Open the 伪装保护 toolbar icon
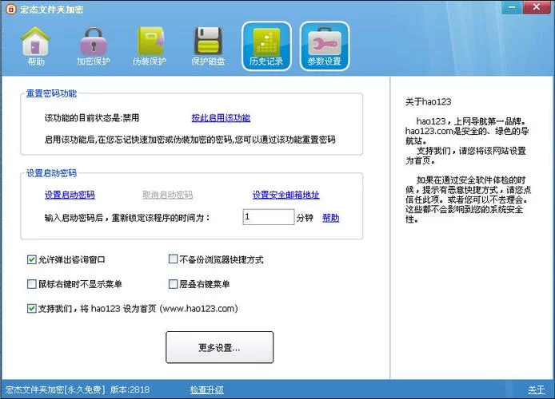The width and height of the screenshot is (555, 399). [x=150, y=46]
